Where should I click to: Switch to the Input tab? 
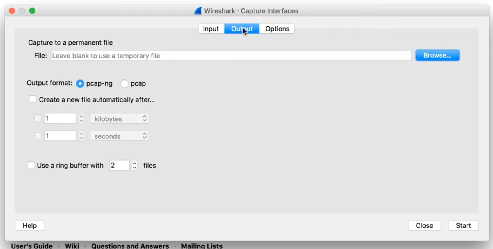click(211, 29)
